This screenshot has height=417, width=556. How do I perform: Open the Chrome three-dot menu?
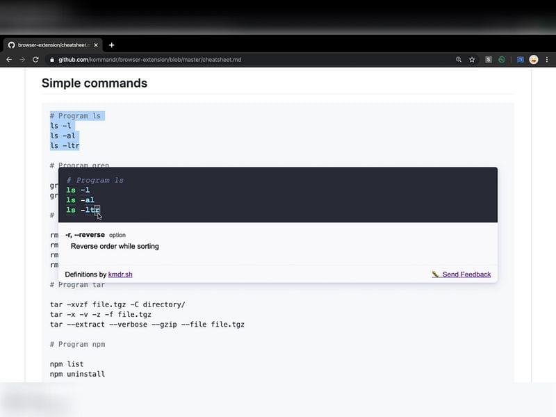(546, 60)
